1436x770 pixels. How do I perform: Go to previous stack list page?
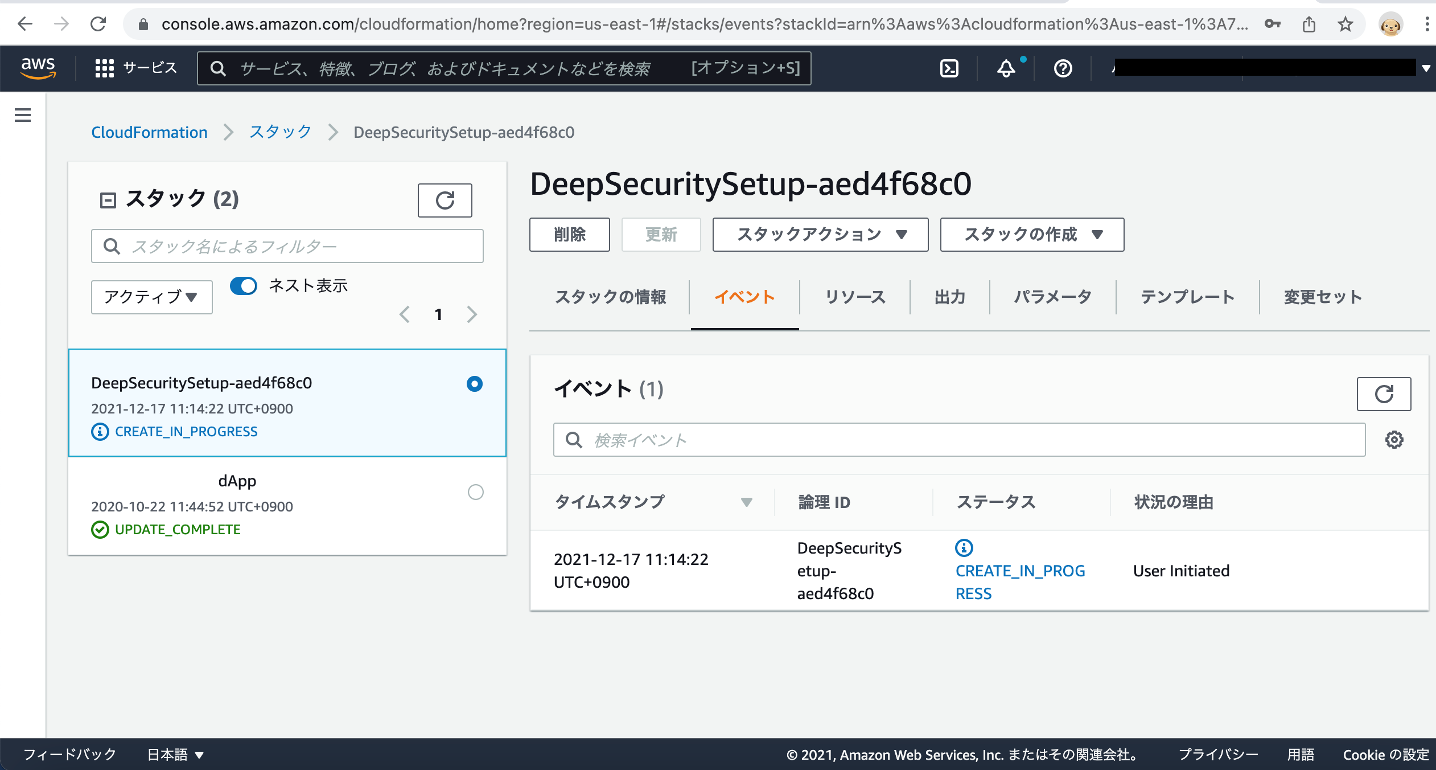[x=404, y=314]
